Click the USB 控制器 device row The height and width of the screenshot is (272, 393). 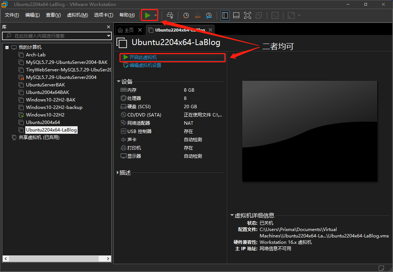(x=171, y=131)
